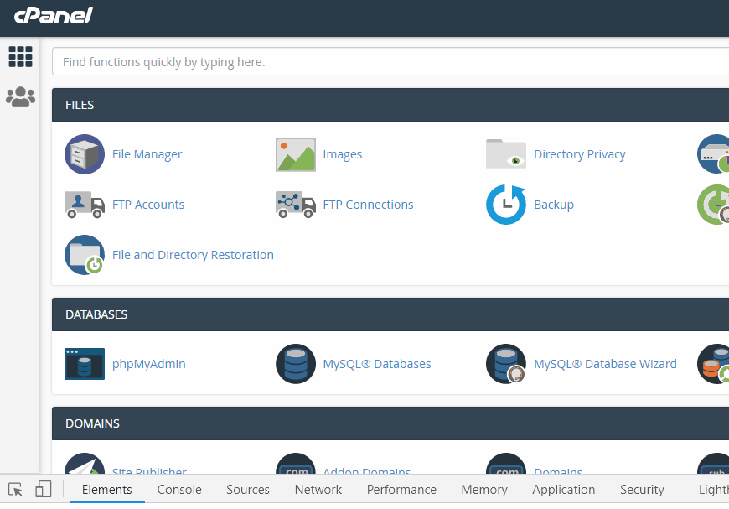
Task: Open File and Directory Restoration link
Action: point(193,255)
